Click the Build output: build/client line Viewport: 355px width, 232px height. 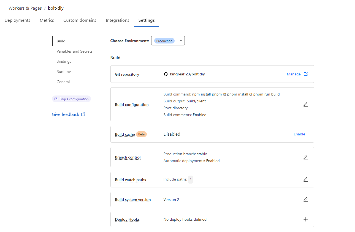185,101
